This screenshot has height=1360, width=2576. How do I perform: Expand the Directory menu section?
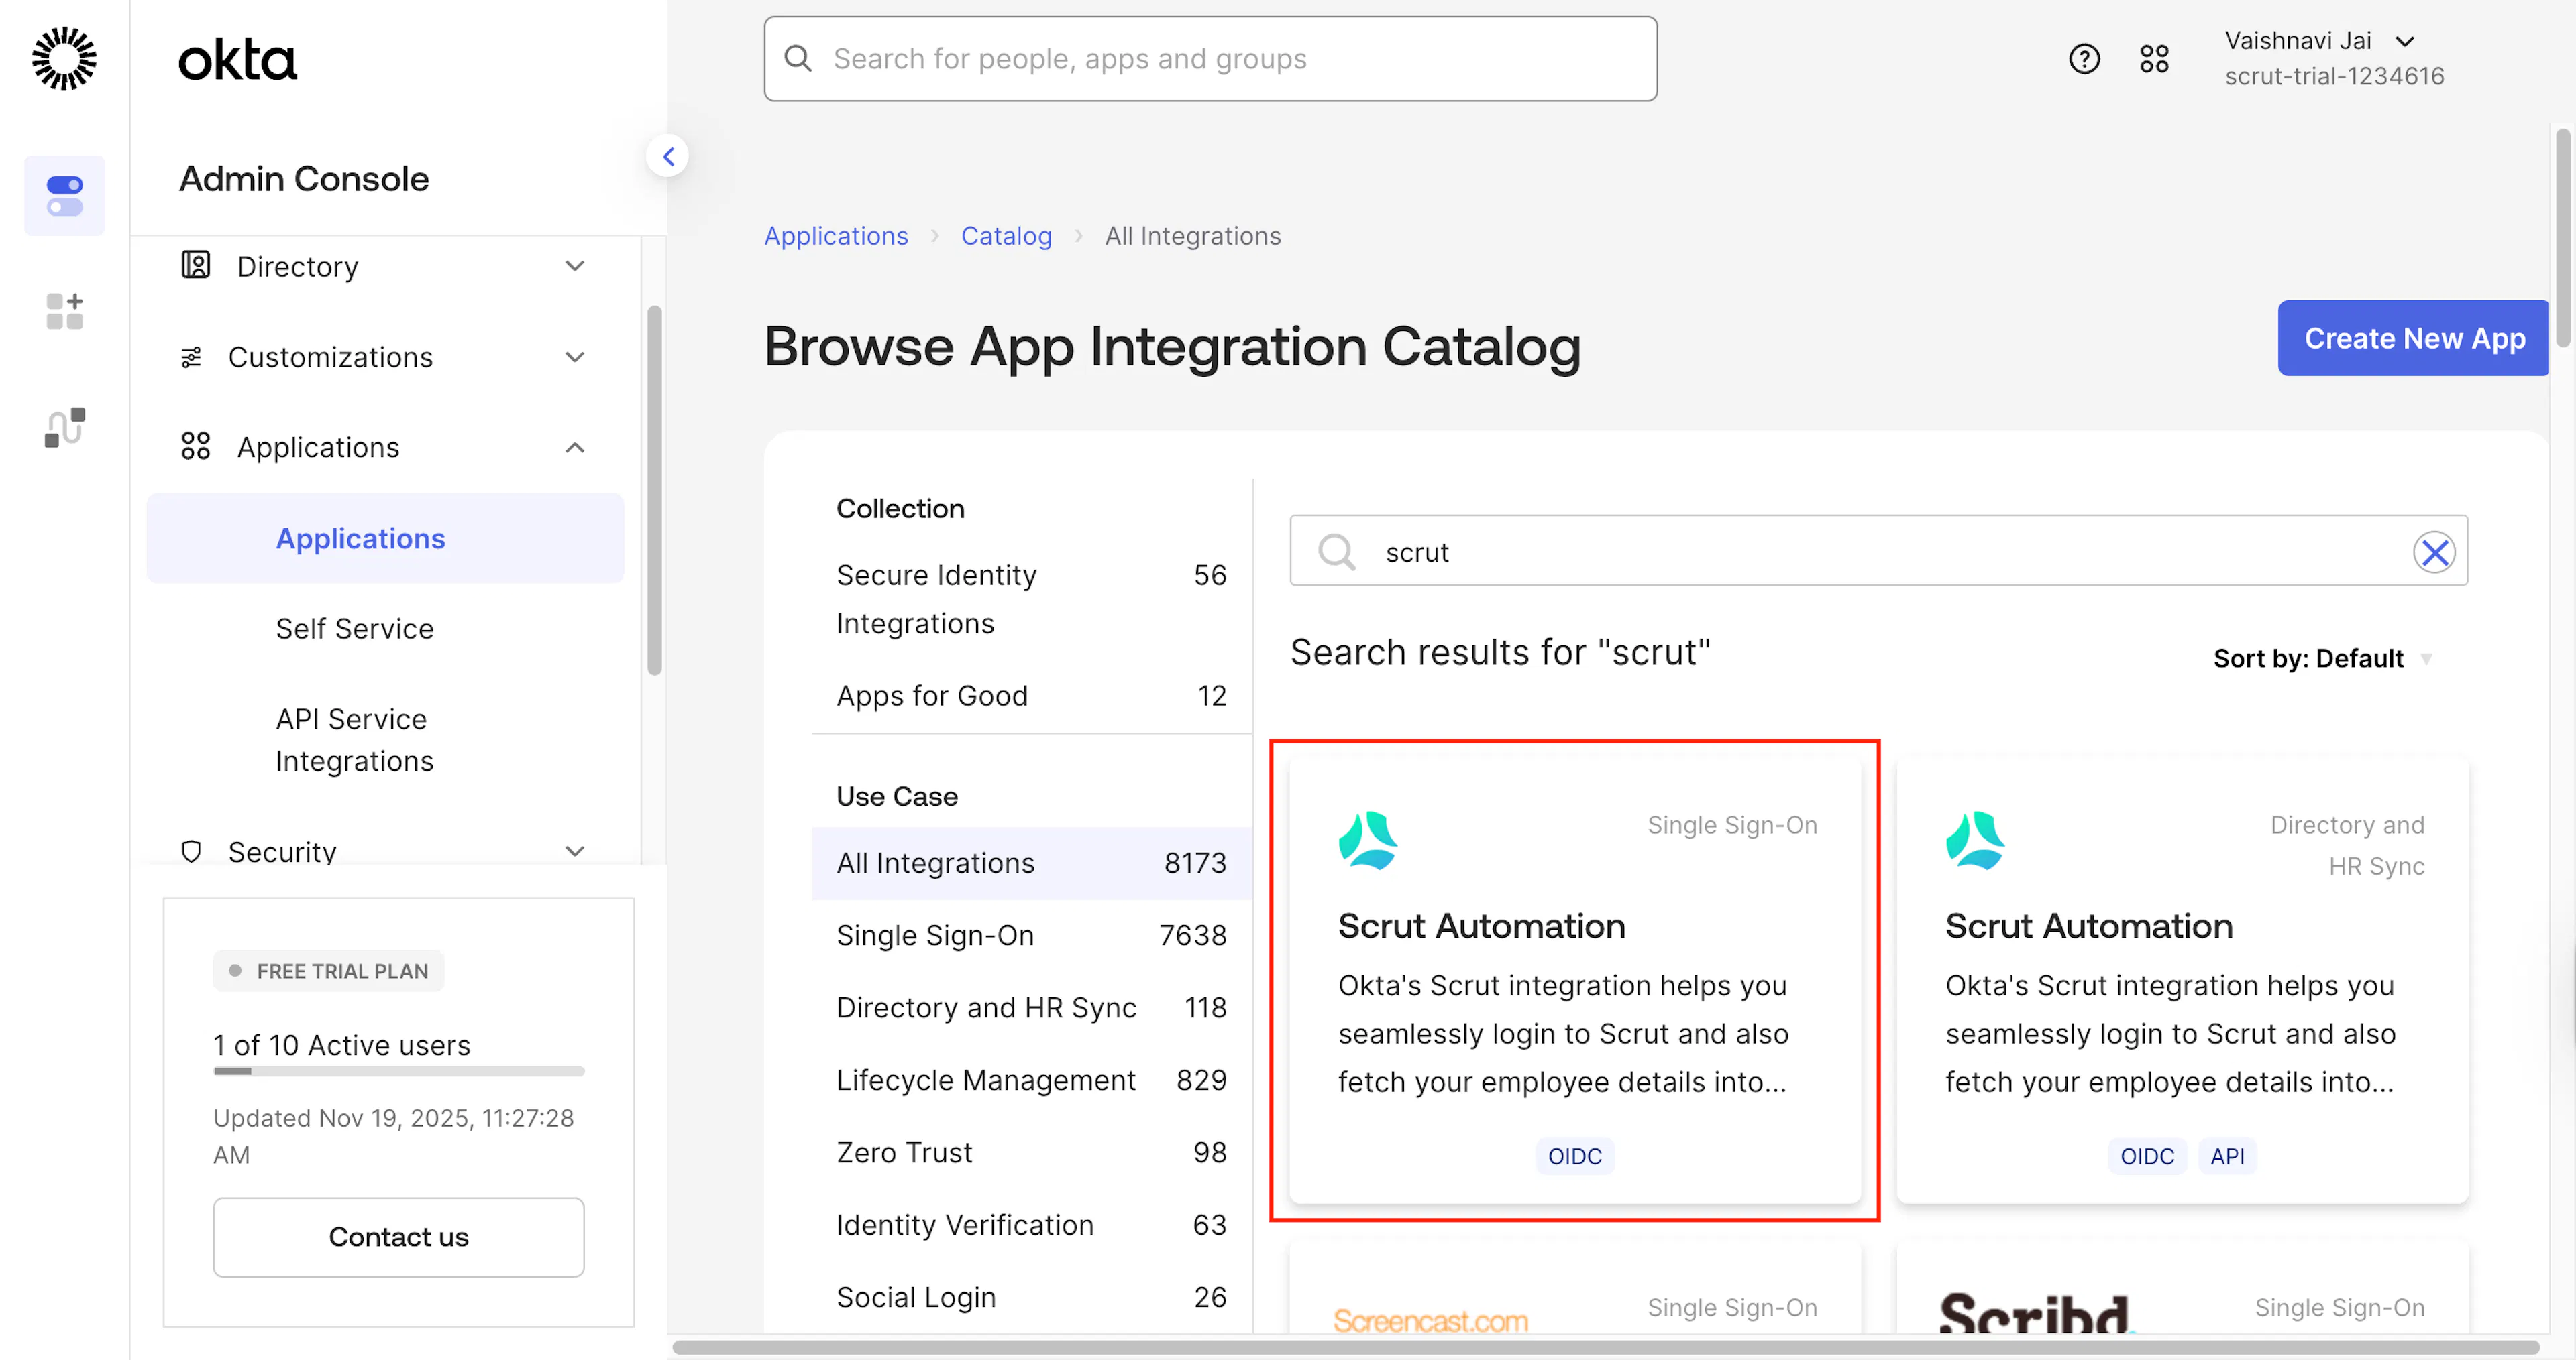[x=385, y=267]
